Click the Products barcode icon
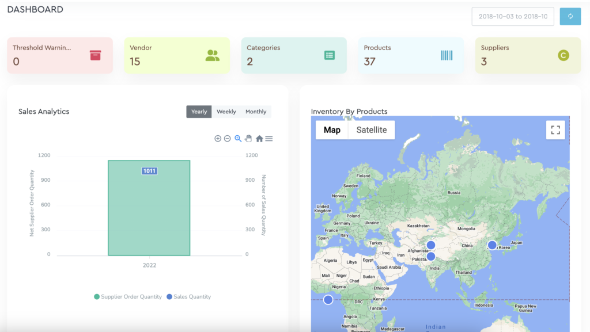The image size is (590, 332). point(447,55)
